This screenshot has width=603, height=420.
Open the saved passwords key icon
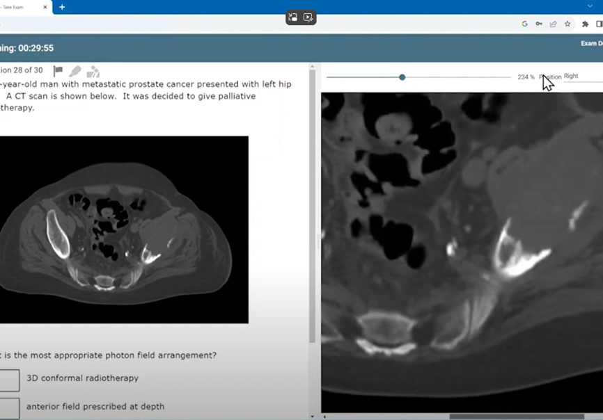(538, 24)
